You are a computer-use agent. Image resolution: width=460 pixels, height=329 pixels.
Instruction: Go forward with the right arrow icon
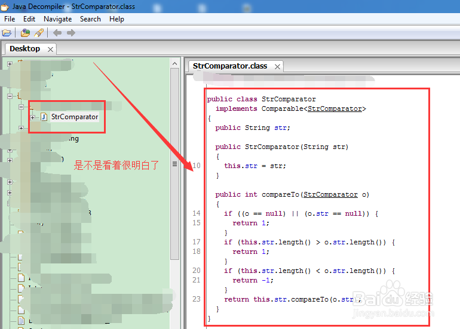tap(71, 33)
